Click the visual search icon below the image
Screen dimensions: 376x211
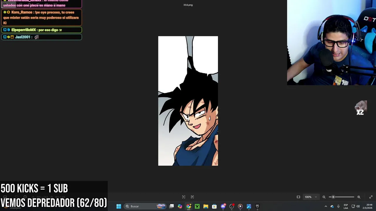184,197
